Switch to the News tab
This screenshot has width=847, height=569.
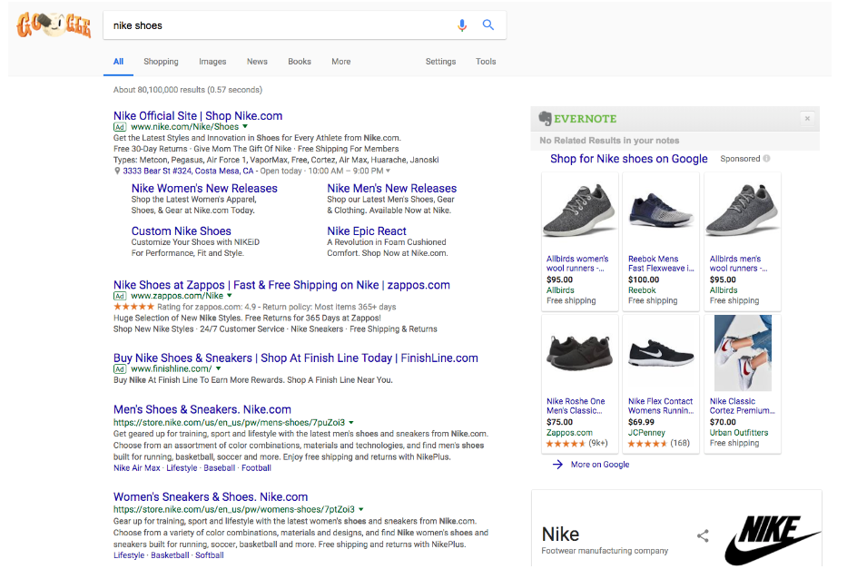tap(257, 62)
